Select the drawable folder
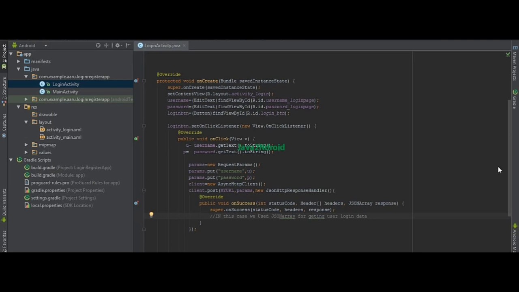This screenshot has width=519, height=292. click(x=48, y=114)
